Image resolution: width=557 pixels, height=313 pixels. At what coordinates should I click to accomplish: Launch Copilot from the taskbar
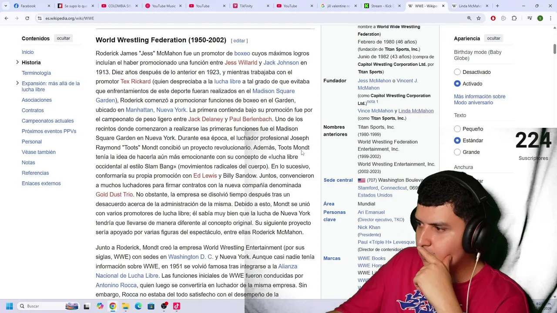click(x=100, y=306)
